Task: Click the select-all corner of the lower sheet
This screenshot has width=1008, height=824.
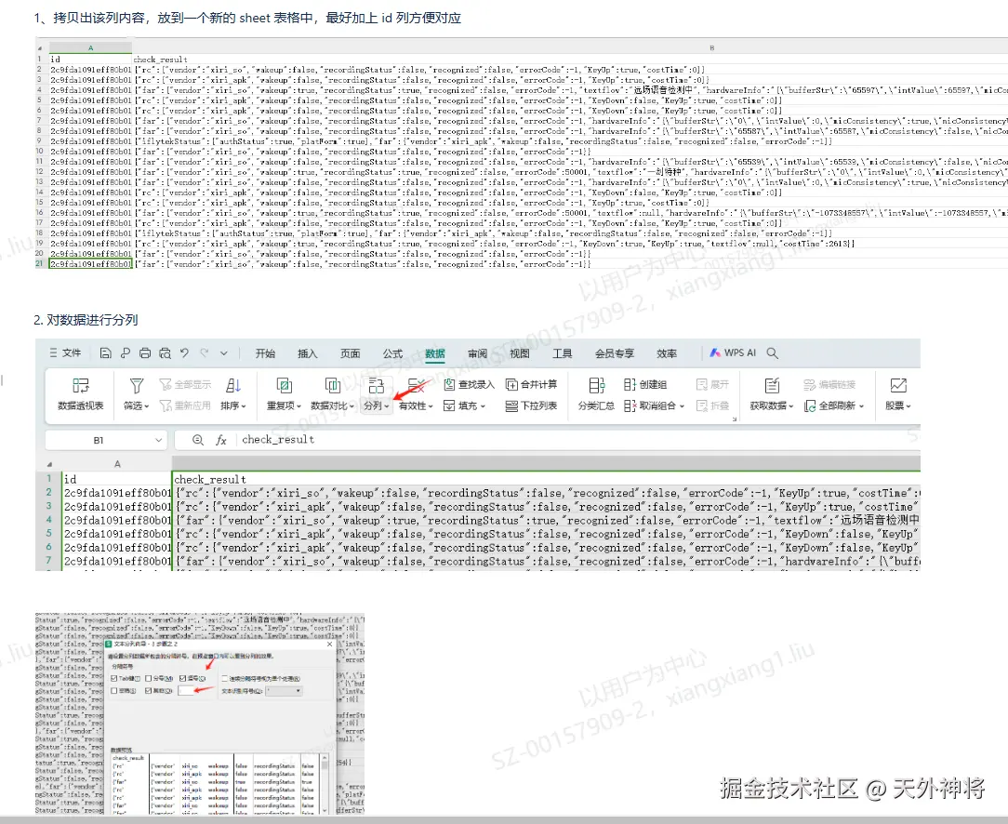Action: point(49,464)
